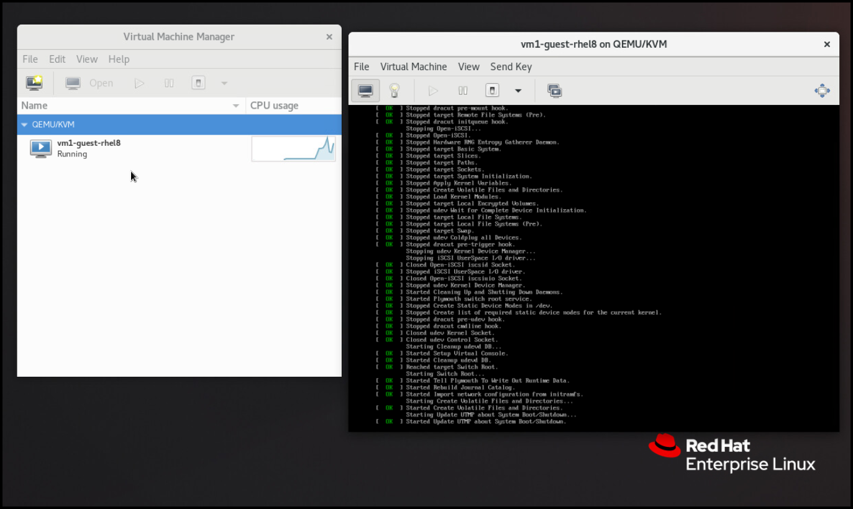Screen dimensions: 853x509
Task: Select the vm1-guest-rhel8 virtual machine row
Action: pos(124,148)
